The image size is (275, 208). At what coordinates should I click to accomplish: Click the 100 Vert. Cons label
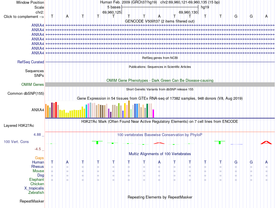pyautogui.click(x=16, y=142)
